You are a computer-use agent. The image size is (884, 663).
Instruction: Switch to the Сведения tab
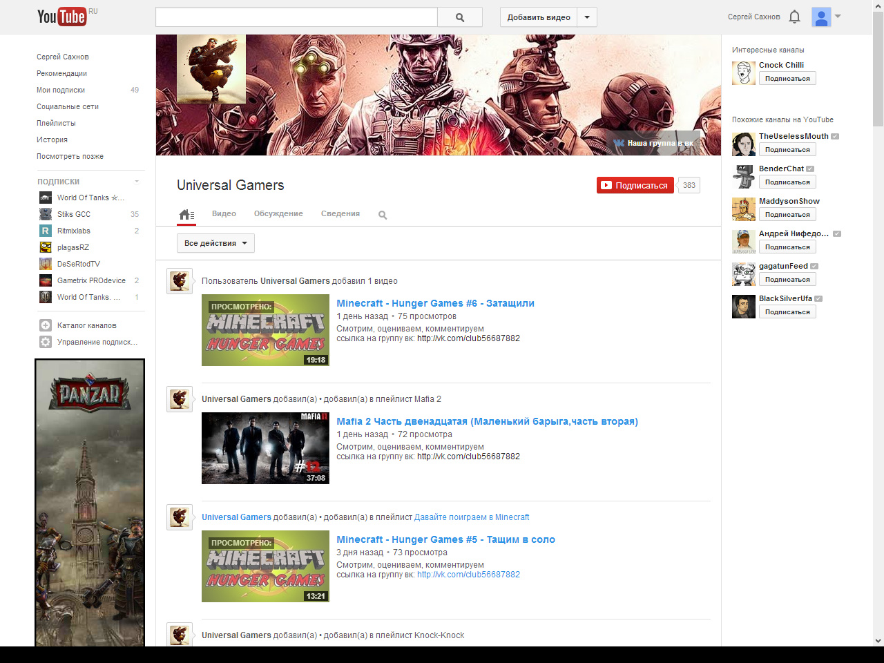point(340,214)
